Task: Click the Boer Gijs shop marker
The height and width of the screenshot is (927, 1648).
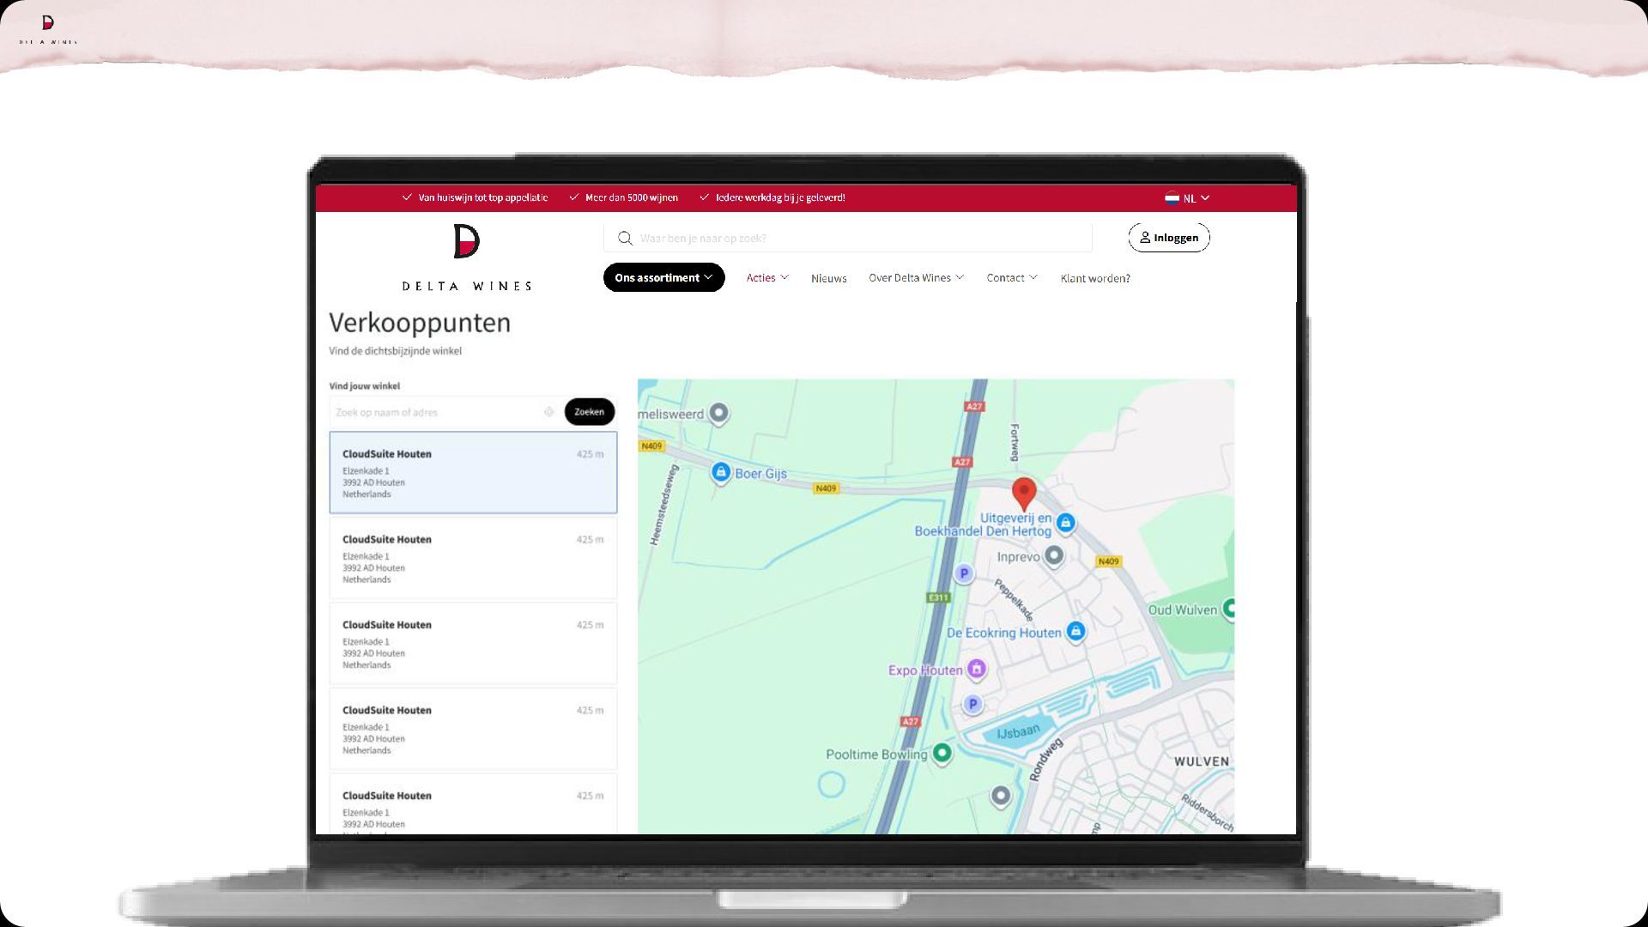Action: point(721,472)
